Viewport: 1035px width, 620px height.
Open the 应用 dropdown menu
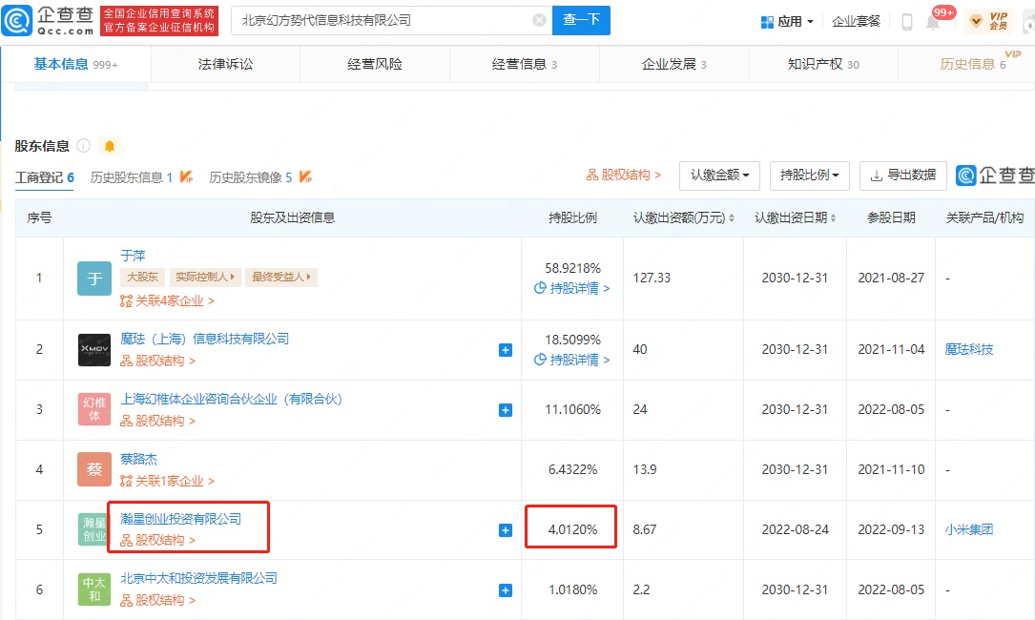pyautogui.click(x=788, y=21)
